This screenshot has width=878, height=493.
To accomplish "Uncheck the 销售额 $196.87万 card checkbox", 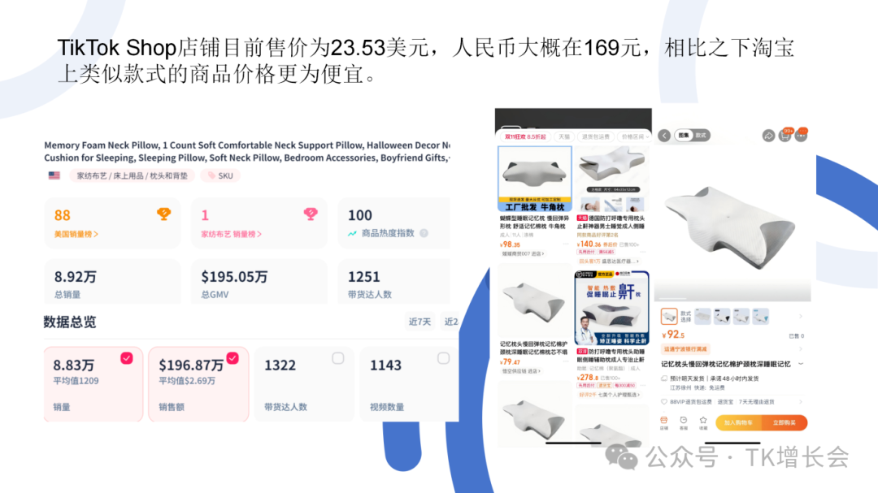I will click(233, 358).
